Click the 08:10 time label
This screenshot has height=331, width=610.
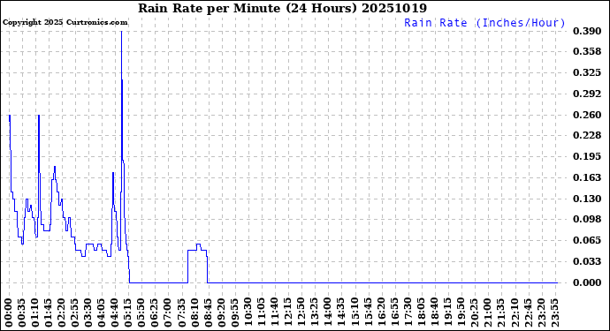[x=194, y=313]
